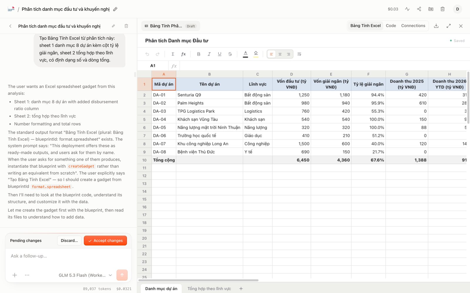Toggle strikethrough formatting
This screenshot has width=470, height=293.
(230, 54)
